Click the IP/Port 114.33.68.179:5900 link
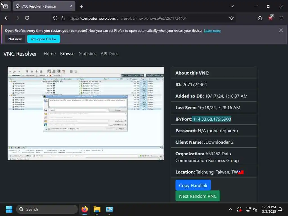Image resolution: width=288 pixels, height=216 pixels. [212, 119]
